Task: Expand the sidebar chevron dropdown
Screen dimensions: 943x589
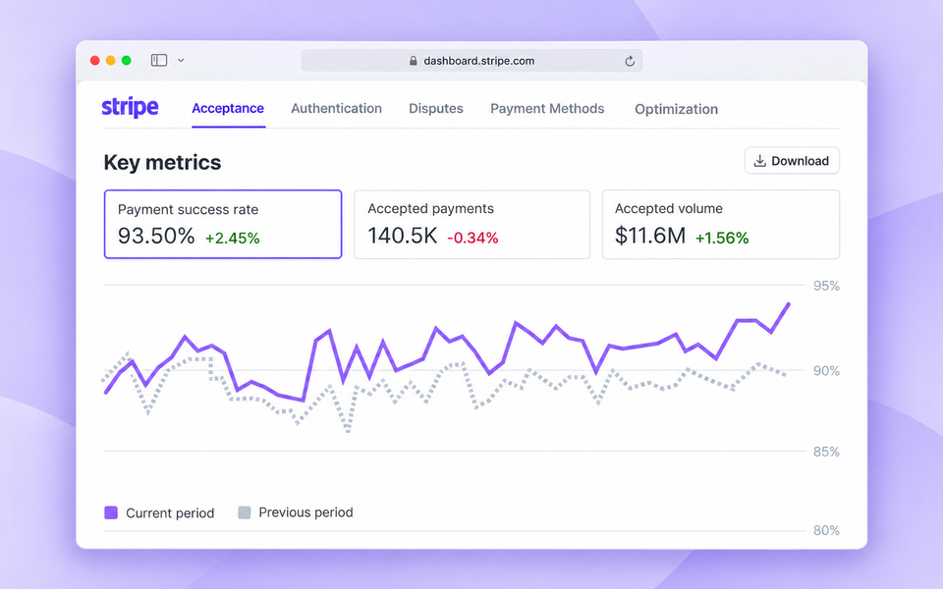Action: 181,60
